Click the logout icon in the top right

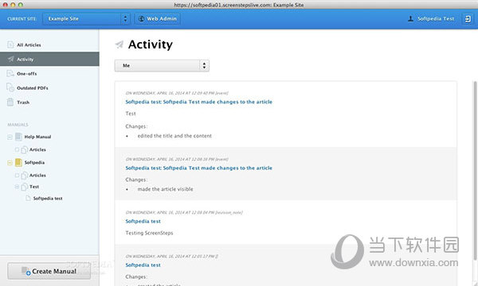coord(468,19)
